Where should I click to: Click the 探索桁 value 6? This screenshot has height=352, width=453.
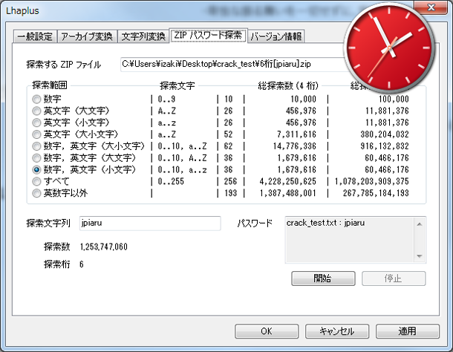tap(82, 264)
